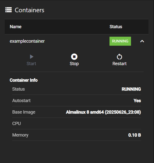
Task: Click the Restart text label
Action: pyautogui.click(x=119, y=64)
